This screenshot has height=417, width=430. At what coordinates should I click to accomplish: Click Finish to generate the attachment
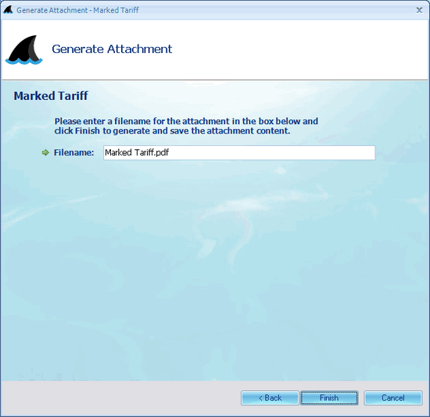pyautogui.click(x=329, y=397)
